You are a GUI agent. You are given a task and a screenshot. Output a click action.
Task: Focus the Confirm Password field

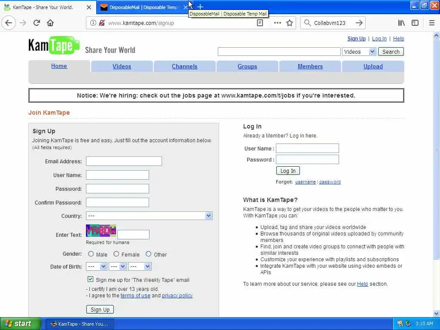(x=117, y=202)
